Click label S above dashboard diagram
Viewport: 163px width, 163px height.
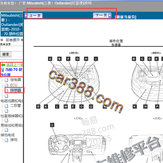52,125
